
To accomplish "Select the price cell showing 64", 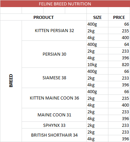I will [x=119, y=44].
